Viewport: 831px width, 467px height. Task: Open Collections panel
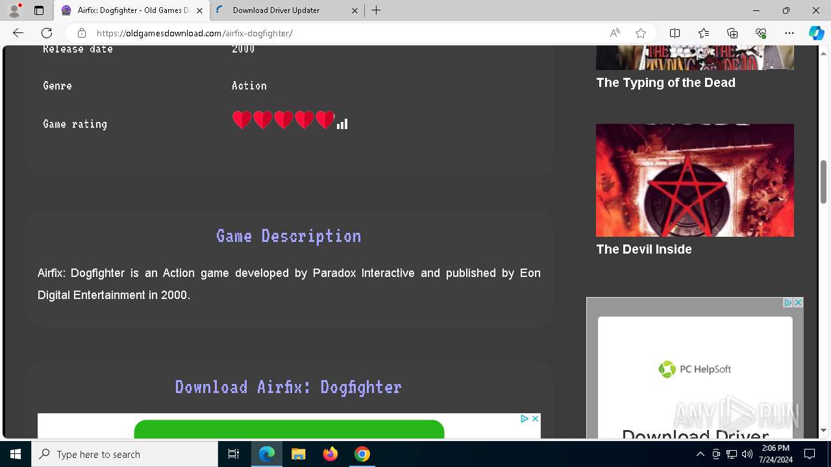[x=732, y=33]
